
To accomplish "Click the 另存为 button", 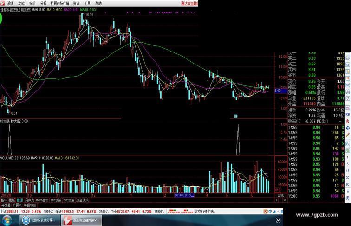I will [29, 200].
